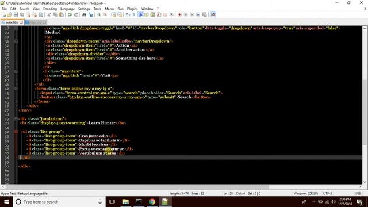Toggle synchronize horizontal scrolling icon

[x=120, y=14]
